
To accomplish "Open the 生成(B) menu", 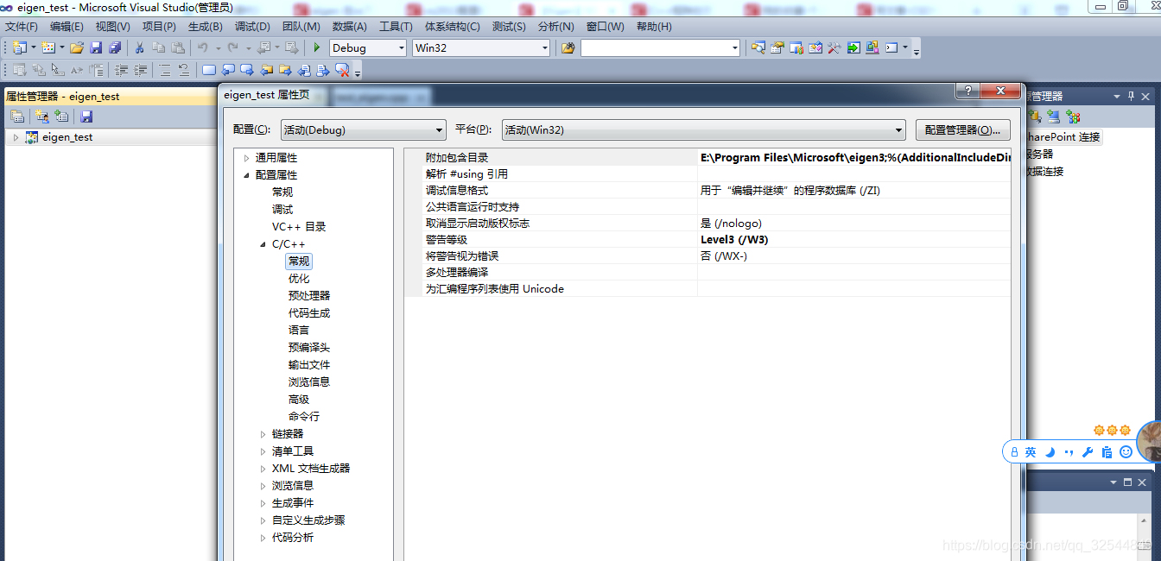I will point(205,27).
